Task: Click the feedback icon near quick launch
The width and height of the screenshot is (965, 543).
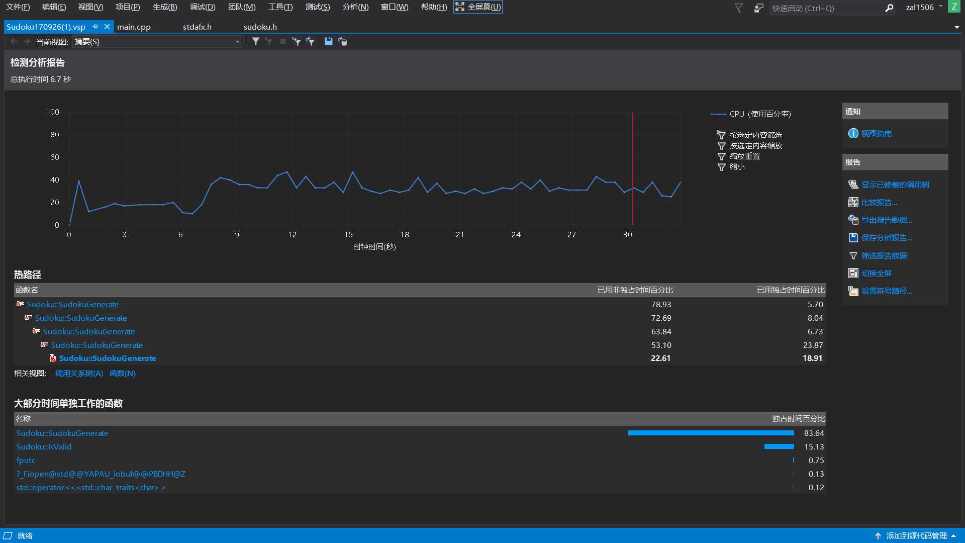Action: pyautogui.click(x=759, y=8)
